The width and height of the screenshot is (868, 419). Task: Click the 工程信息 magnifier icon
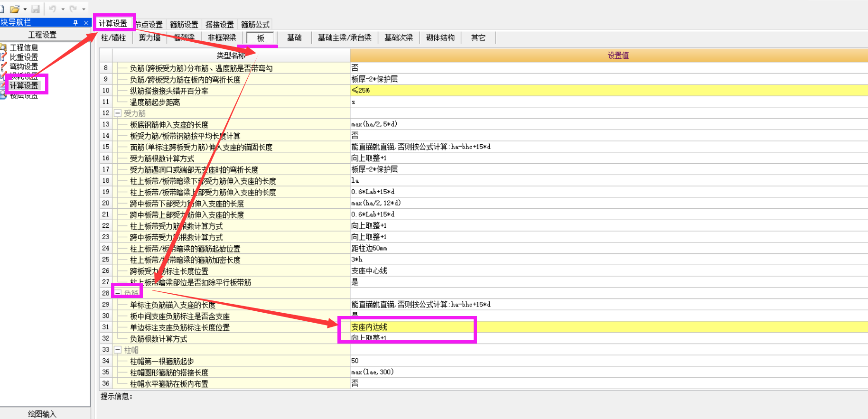tap(4, 47)
